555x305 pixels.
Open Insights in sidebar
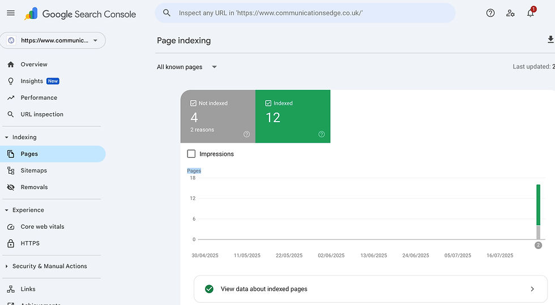tap(32, 81)
